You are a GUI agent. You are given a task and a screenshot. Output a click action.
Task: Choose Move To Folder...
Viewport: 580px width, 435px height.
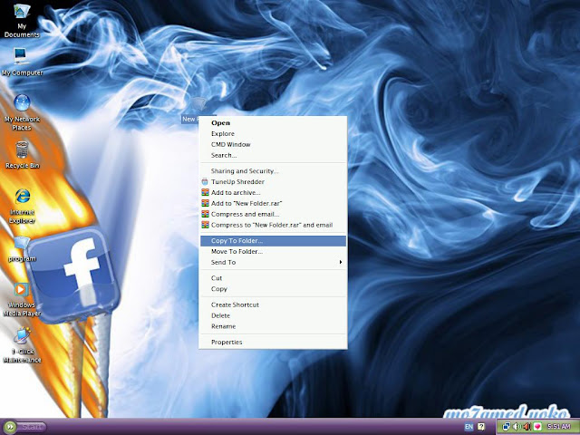273,252
